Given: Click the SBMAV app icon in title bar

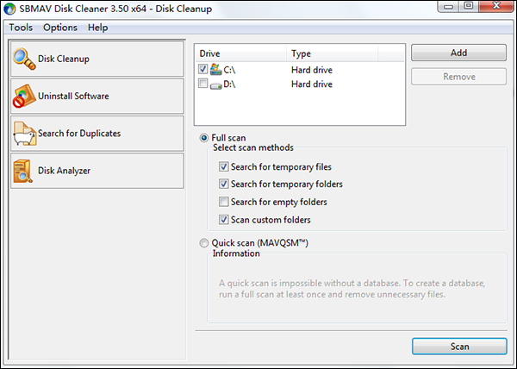Looking at the screenshot, I should pos(9,9).
